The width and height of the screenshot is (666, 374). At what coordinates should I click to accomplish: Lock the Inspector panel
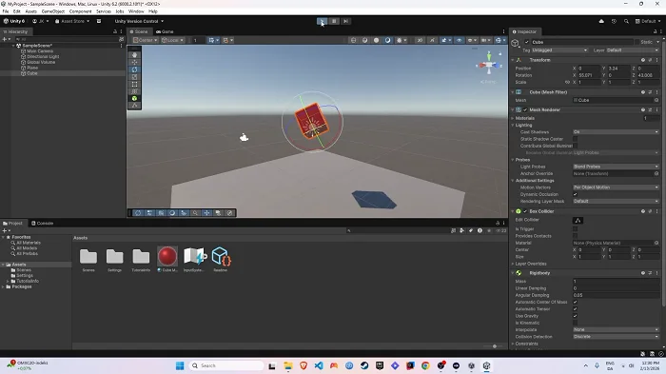(655, 31)
